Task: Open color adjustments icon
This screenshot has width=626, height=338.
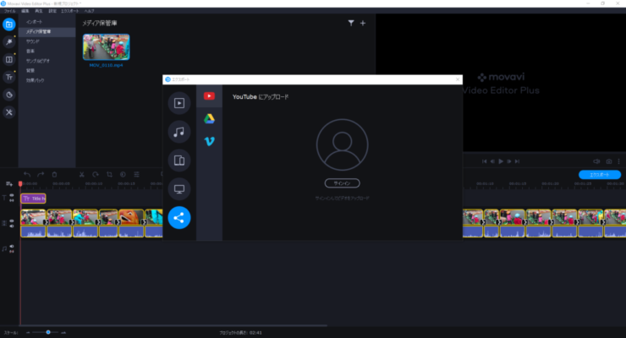Action: (123, 174)
